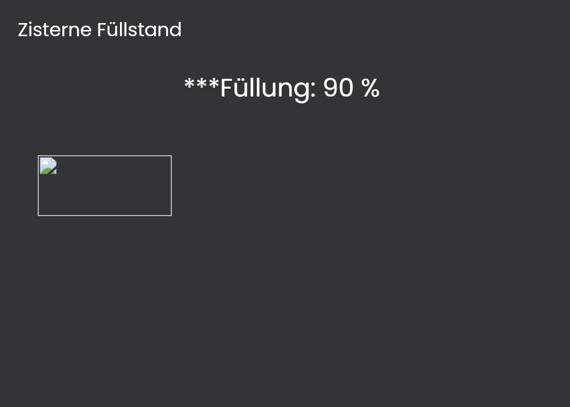This screenshot has width=570, height=407.
Task: Click the word 'Füllung:' in the reading
Action: coord(268,89)
